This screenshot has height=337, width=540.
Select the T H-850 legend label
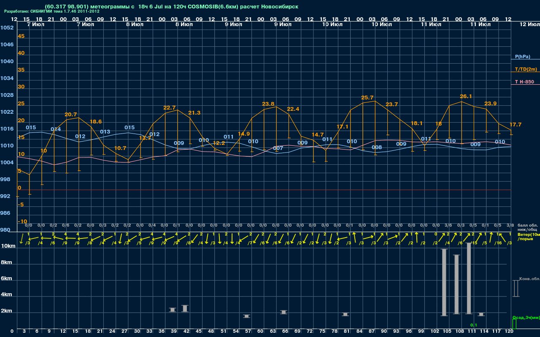tap(524, 82)
